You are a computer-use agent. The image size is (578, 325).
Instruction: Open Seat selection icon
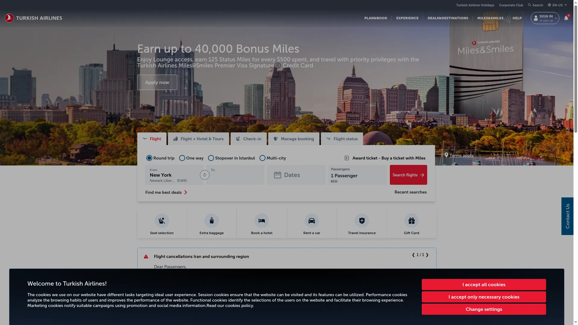(162, 221)
